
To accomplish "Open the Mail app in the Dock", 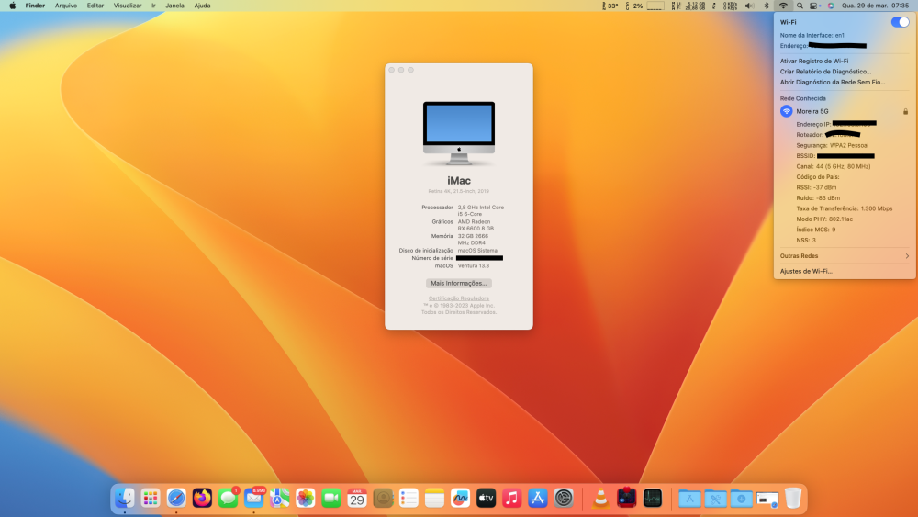I will pos(253,499).
